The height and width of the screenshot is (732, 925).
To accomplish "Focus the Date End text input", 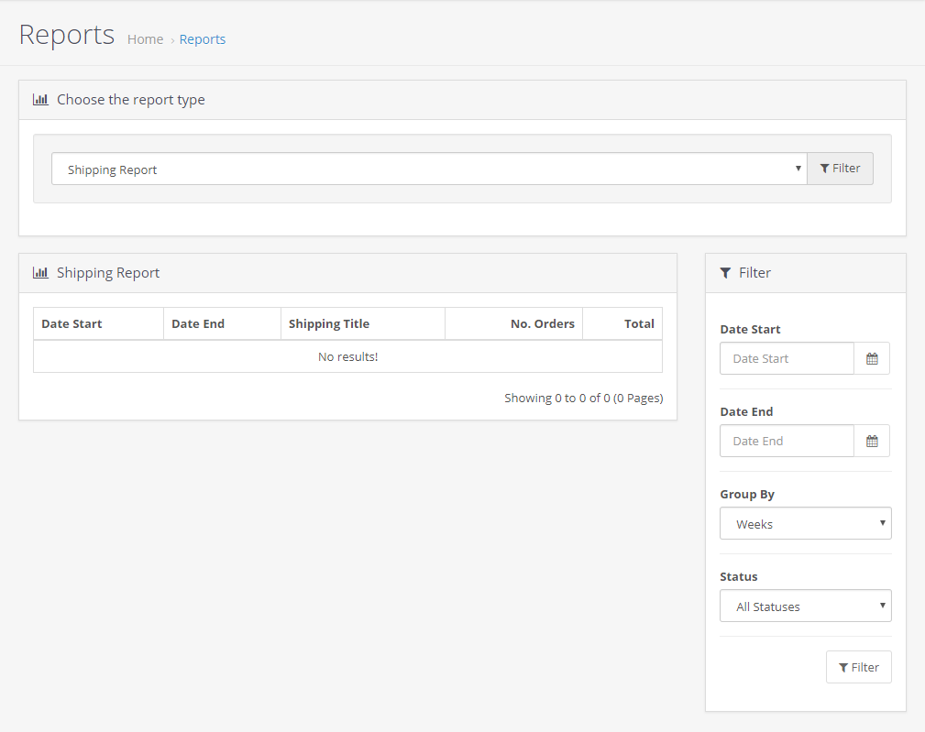I will [x=787, y=441].
